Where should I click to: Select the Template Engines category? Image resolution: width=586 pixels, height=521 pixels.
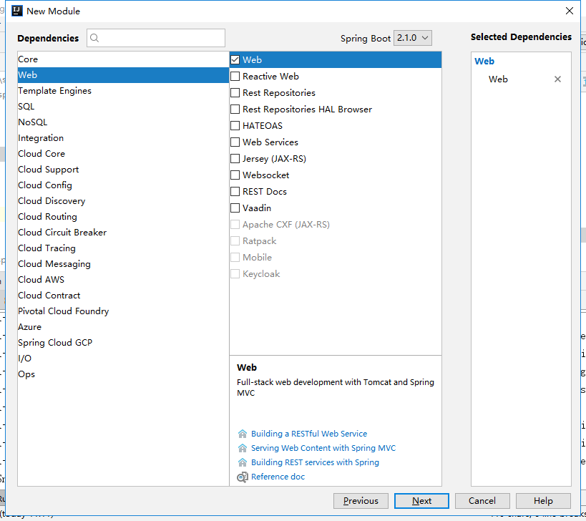123,91
